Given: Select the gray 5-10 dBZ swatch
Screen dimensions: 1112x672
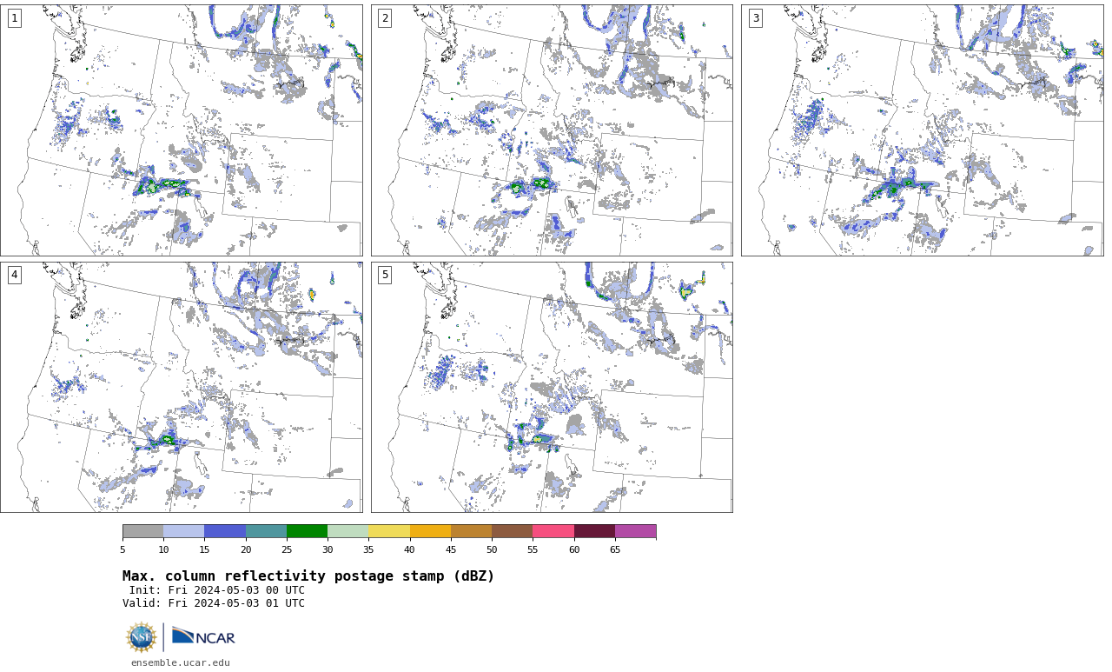Looking at the screenshot, I should (x=142, y=531).
